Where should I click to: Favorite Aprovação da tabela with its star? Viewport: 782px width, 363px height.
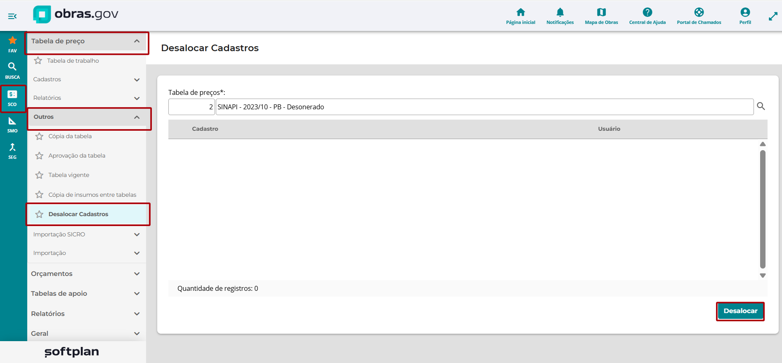(x=39, y=156)
